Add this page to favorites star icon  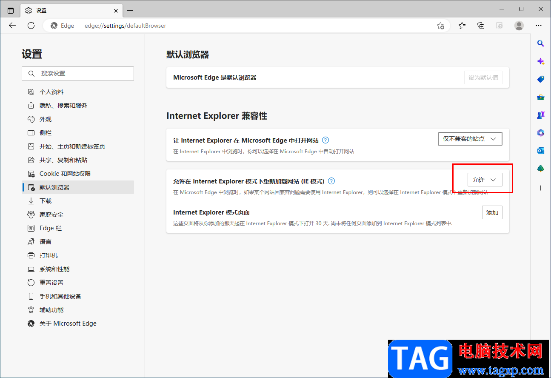point(440,26)
